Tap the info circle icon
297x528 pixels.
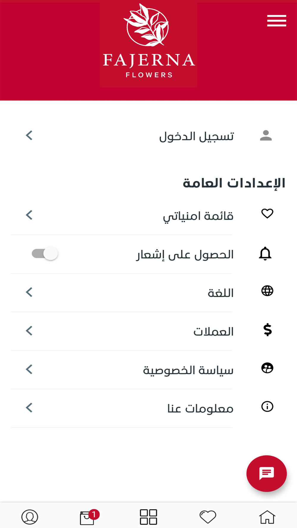point(267,407)
